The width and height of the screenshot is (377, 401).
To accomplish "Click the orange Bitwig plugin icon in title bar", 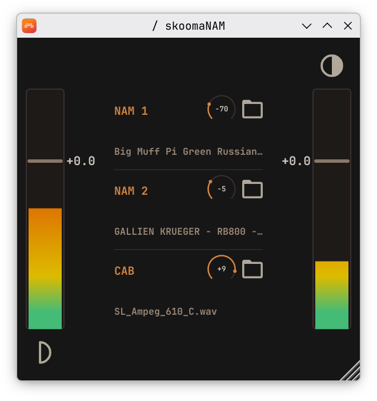I will pos(29,26).
